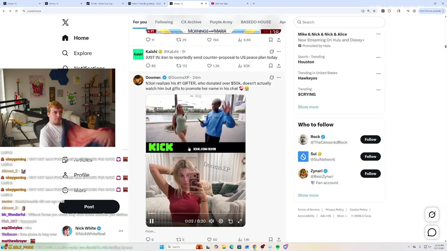The height and width of the screenshot is (251, 447).
Task: Open the BASEDD HOUSE tab
Action: [x=256, y=22]
